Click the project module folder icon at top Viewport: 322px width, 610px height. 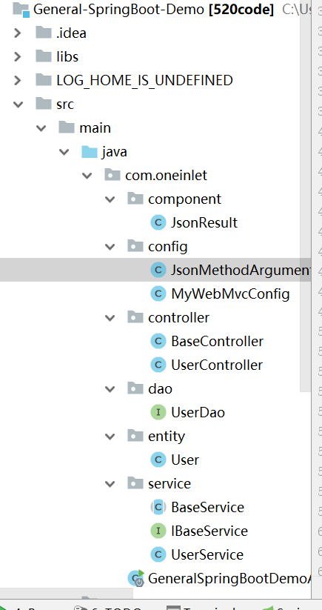[21, 10]
